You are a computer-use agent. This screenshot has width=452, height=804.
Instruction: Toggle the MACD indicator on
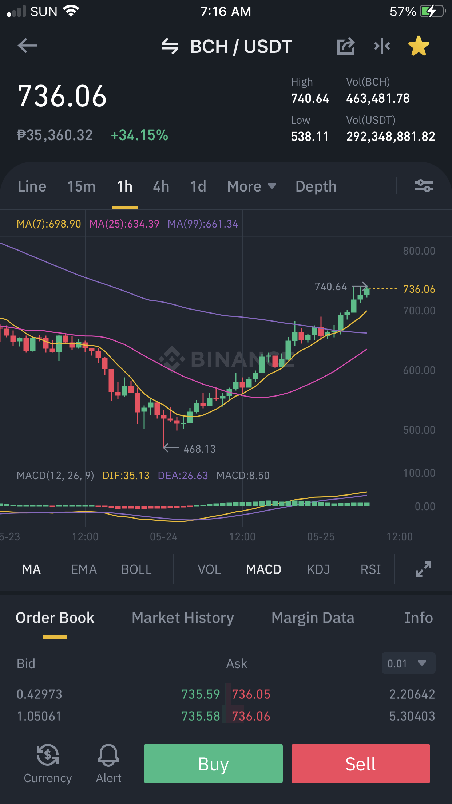click(263, 569)
